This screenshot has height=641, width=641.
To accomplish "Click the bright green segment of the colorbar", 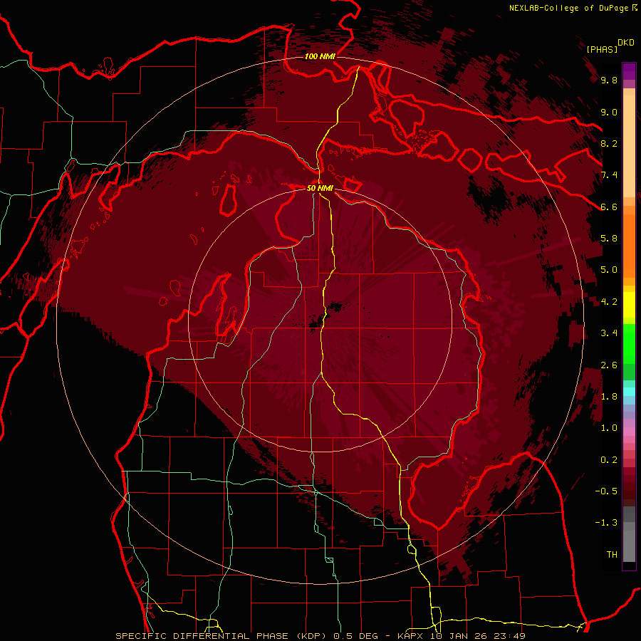I will point(629,343).
